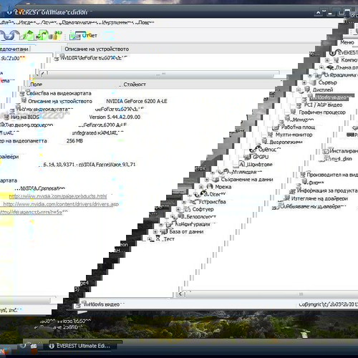358x358 pixels.
Task: Click the Софтуер icon in tree
Action: pos(188,209)
